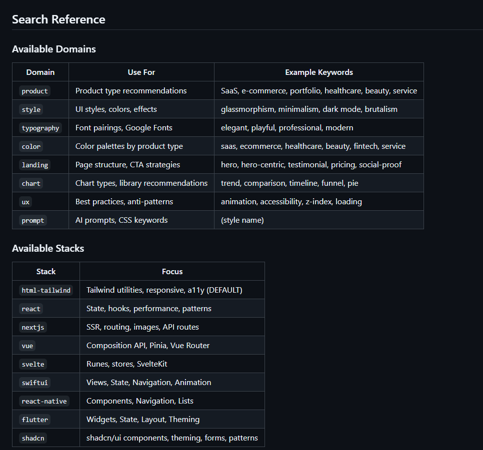483x450 pixels.
Task: Click the chart domain code label
Action: coord(31,183)
